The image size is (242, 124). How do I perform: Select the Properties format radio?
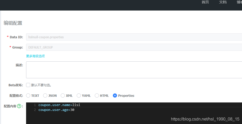pyautogui.click(x=115, y=96)
